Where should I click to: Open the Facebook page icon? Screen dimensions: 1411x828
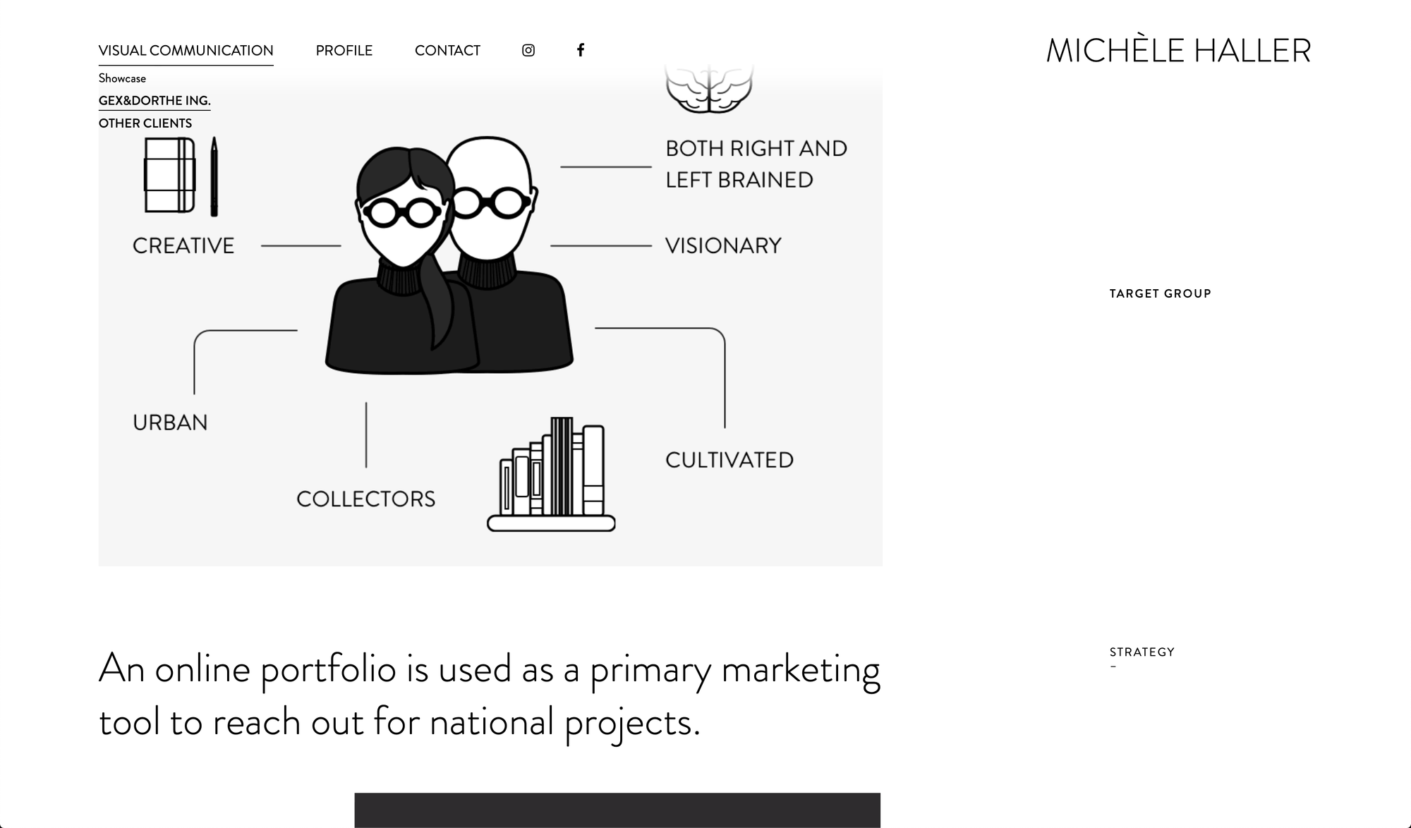580,50
